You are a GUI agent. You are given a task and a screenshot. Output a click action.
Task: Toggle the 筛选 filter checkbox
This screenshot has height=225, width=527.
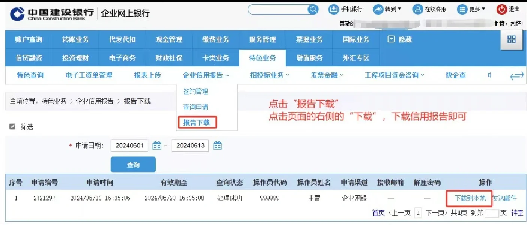point(13,126)
